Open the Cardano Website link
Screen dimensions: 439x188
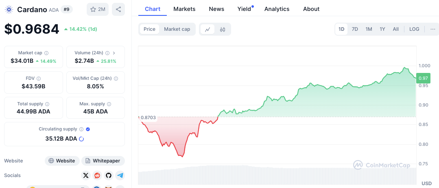pos(62,161)
